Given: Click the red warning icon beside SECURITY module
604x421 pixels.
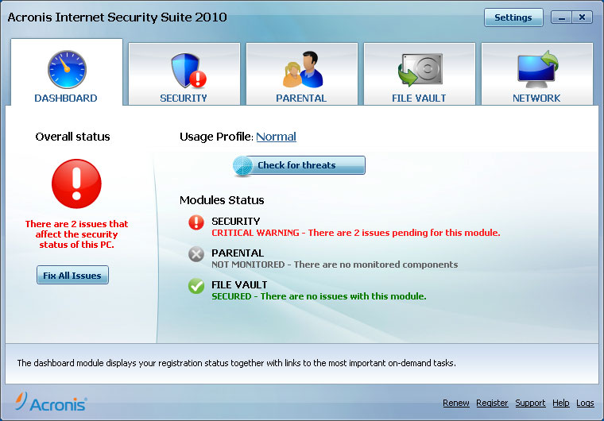Looking at the screenshot, I should tap(196, 223).
